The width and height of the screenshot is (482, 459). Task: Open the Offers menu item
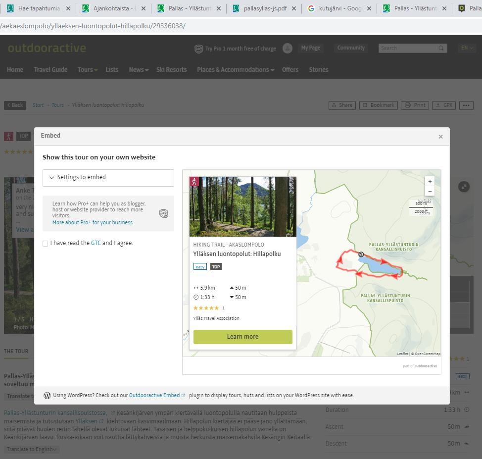pos(290,70)
